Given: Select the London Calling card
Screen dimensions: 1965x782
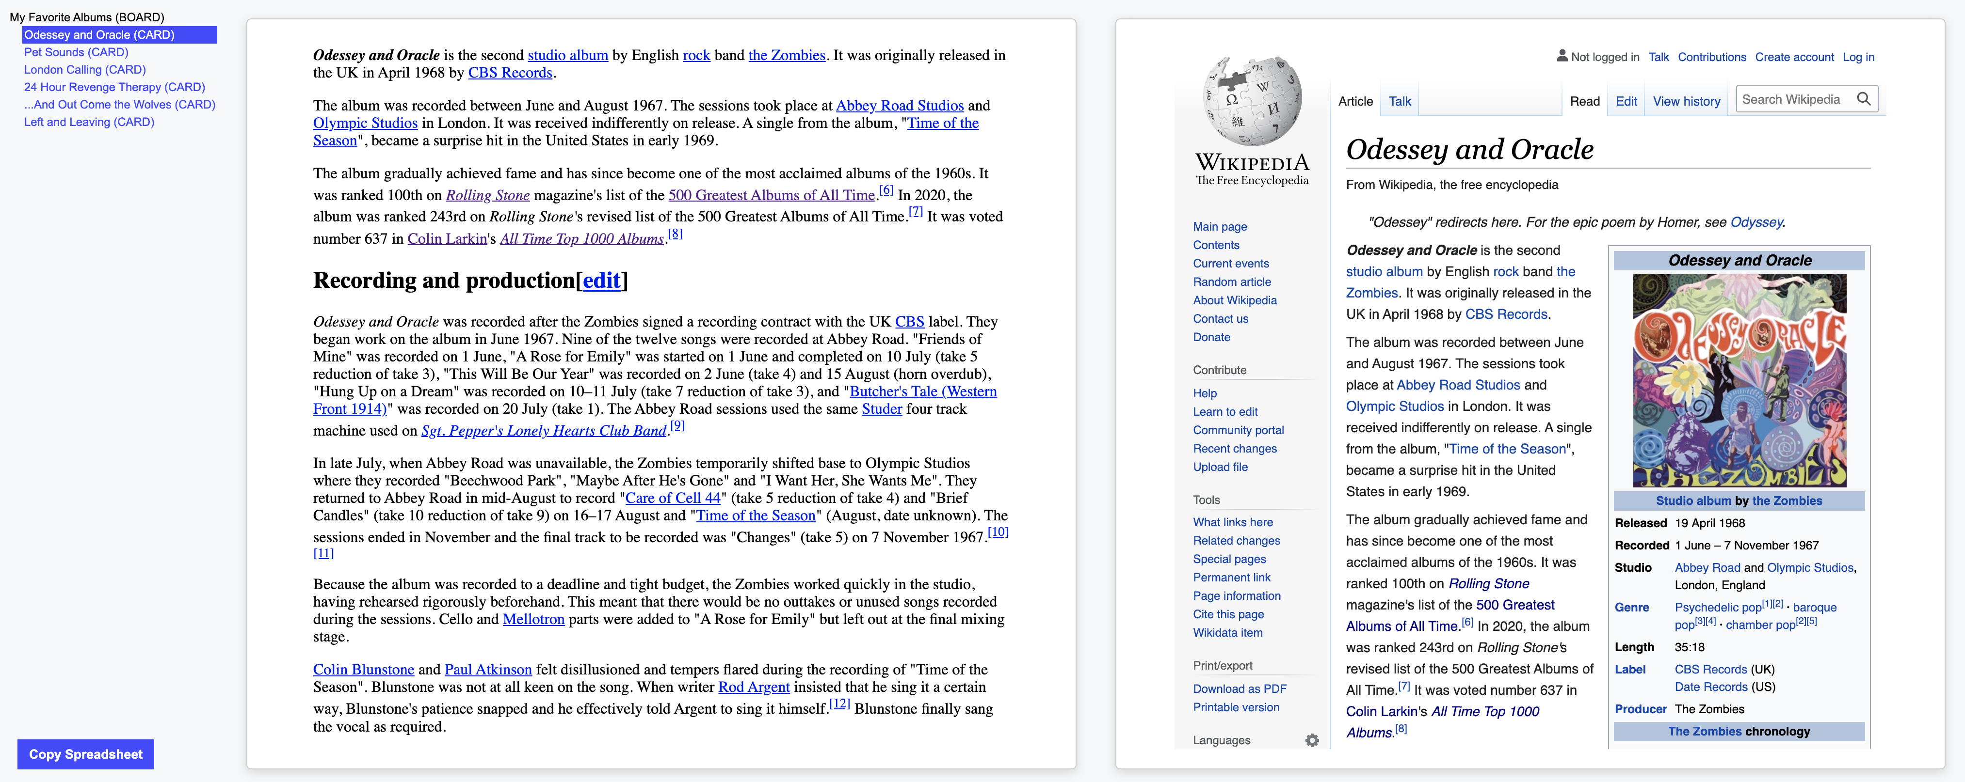Looking at the screenshot, I should pos(85,69).
